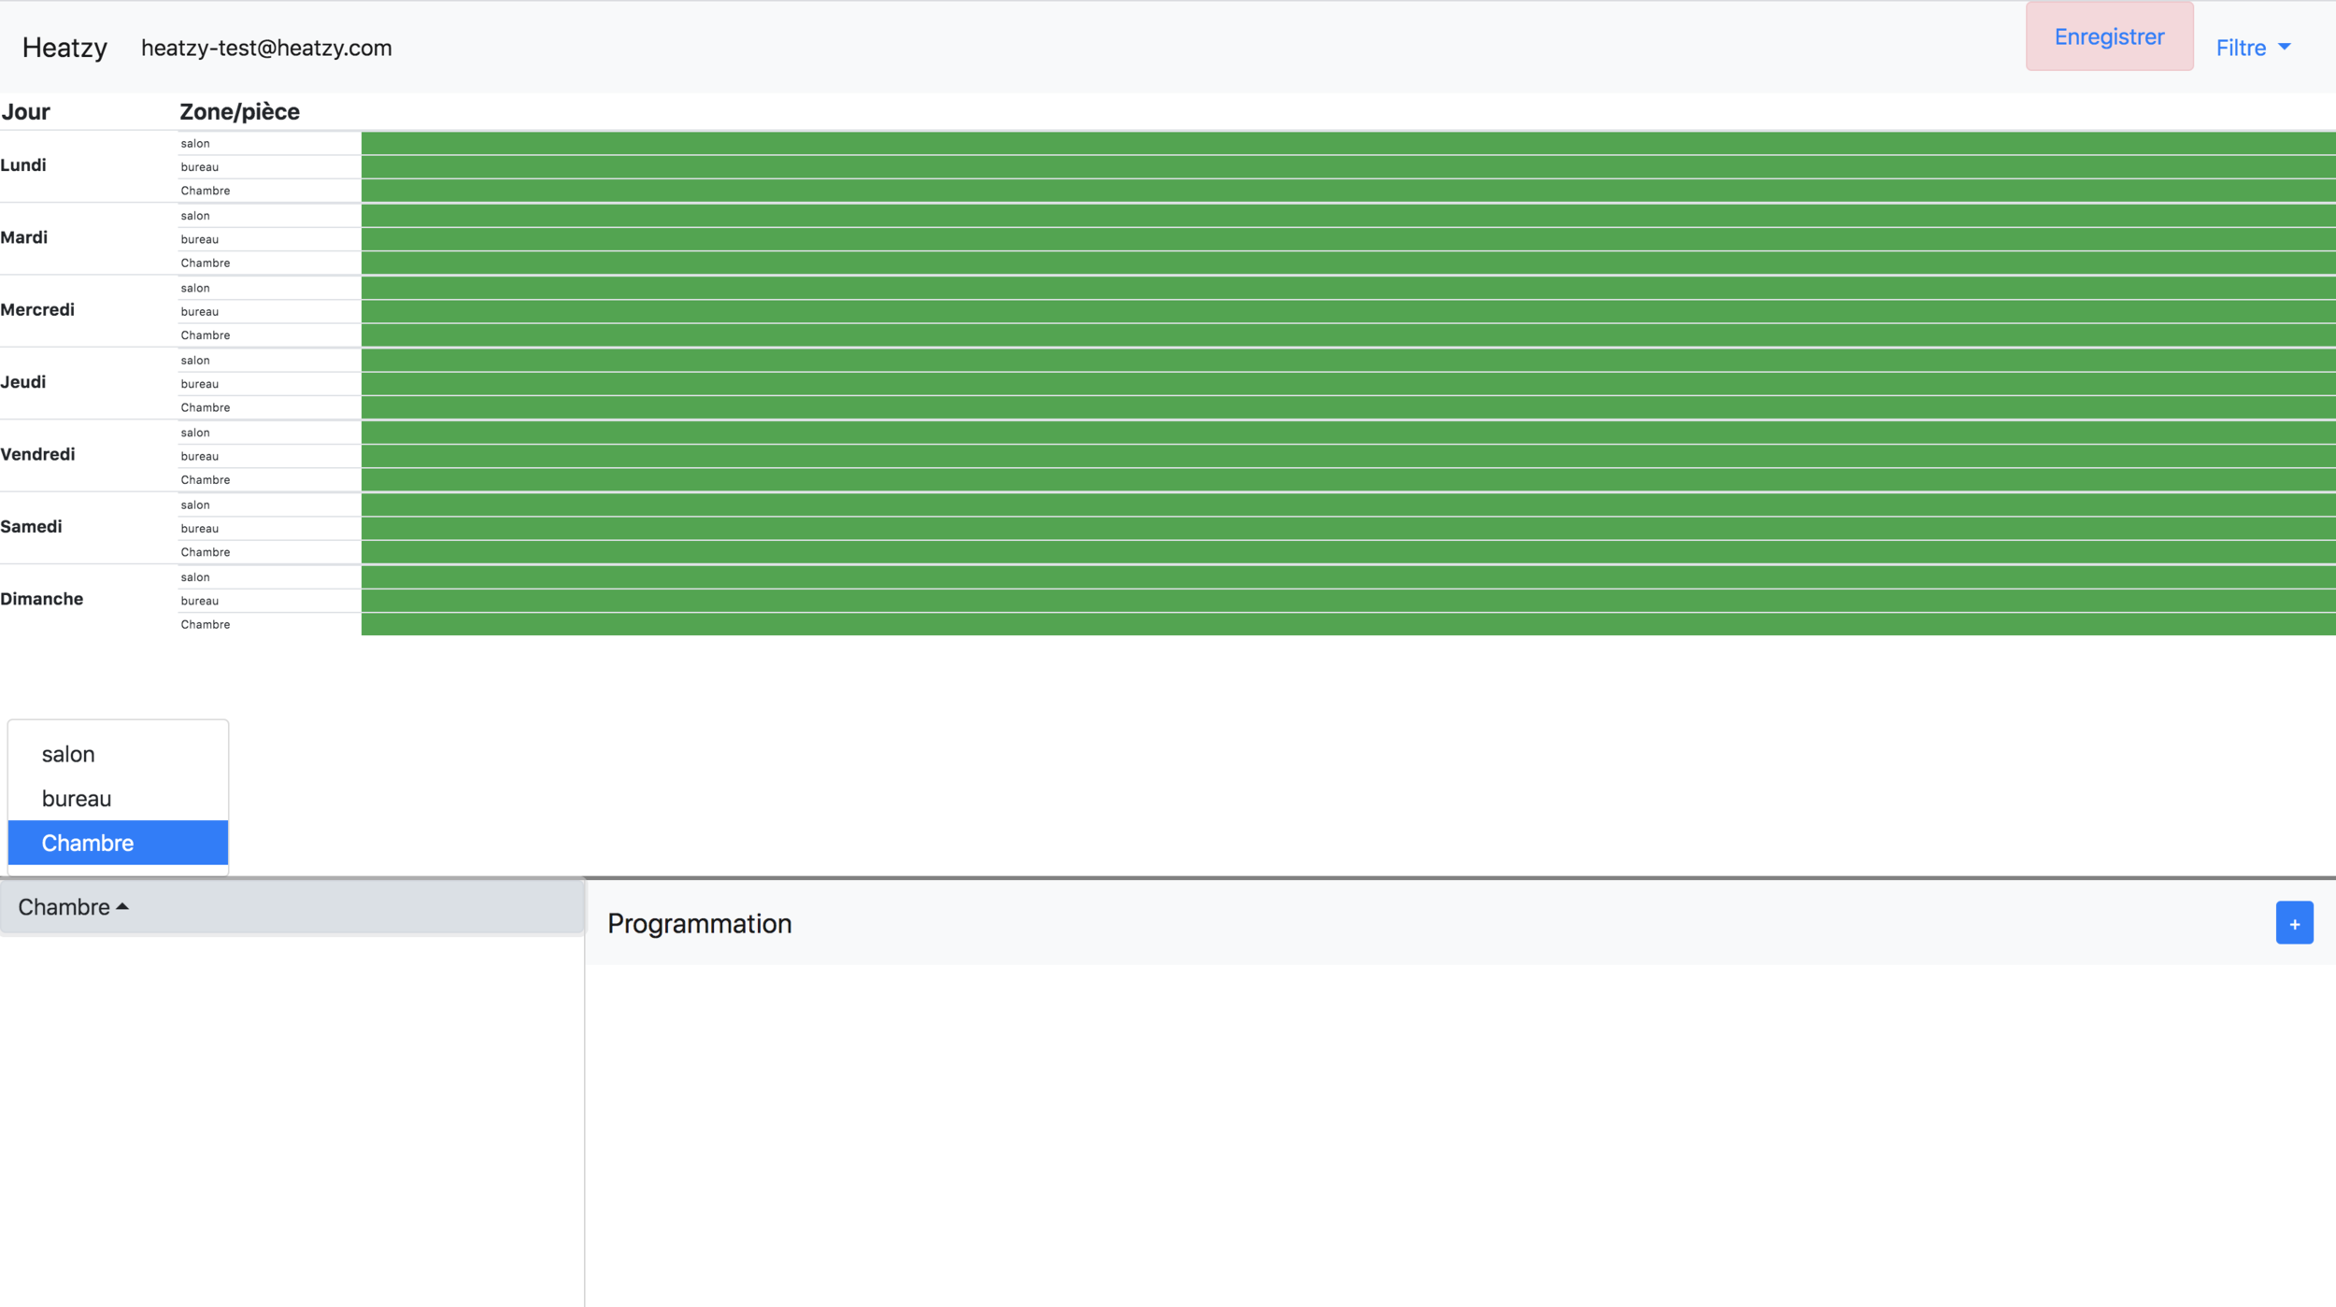Choose bureau in the room dropdown list

pos(77,799)
